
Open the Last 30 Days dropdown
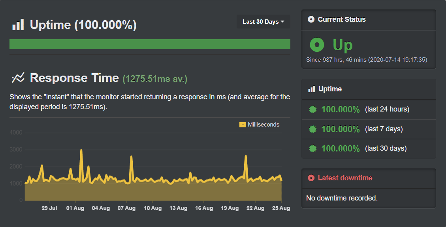point(263,22)
